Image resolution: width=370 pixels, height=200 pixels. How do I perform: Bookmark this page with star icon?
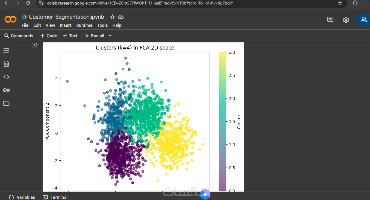[x=340, y=3]
